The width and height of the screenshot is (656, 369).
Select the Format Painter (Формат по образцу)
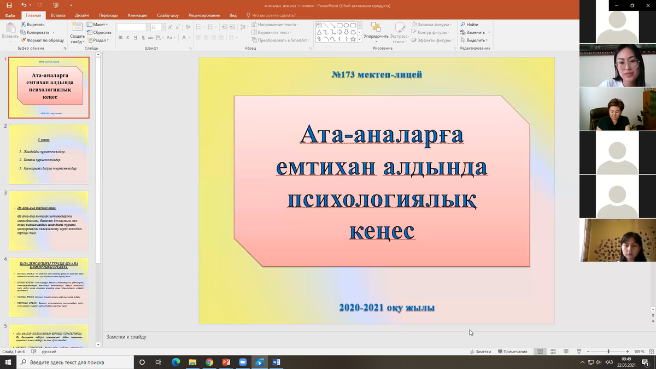point(42,40)
